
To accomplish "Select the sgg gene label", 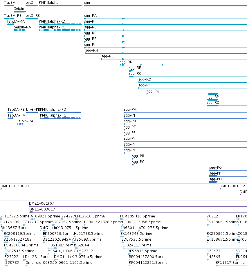I will point(87,3).
